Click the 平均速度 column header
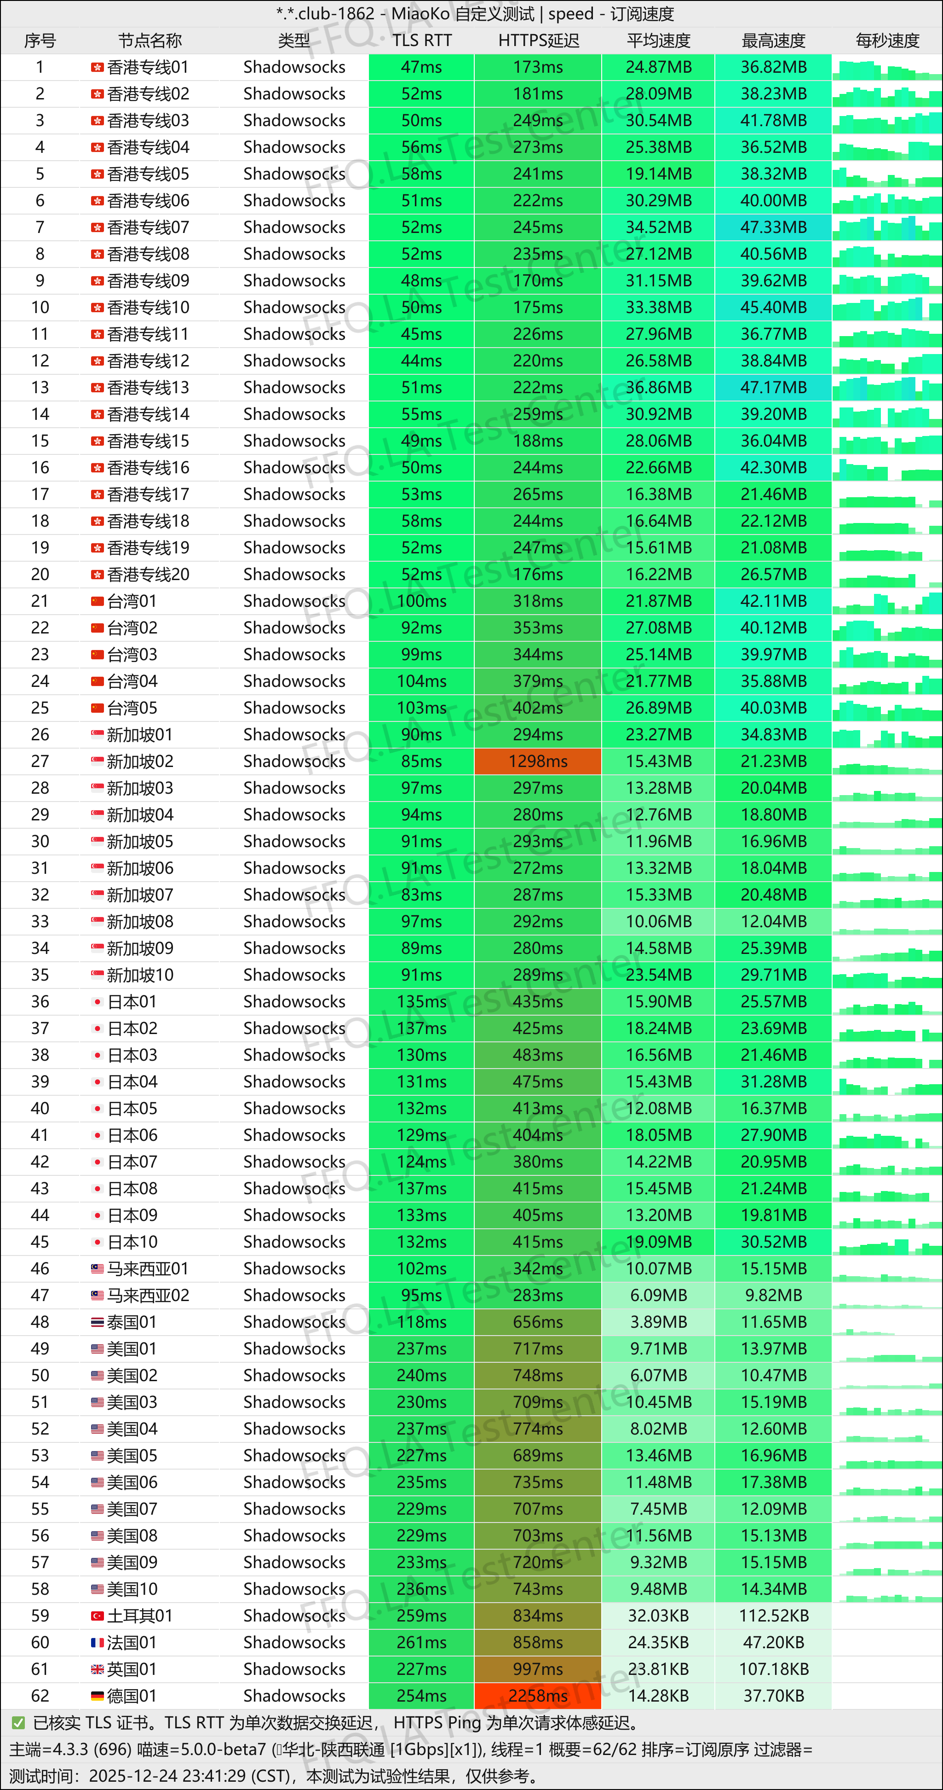The image size is (943, 1790). click(x=658, y=41)
